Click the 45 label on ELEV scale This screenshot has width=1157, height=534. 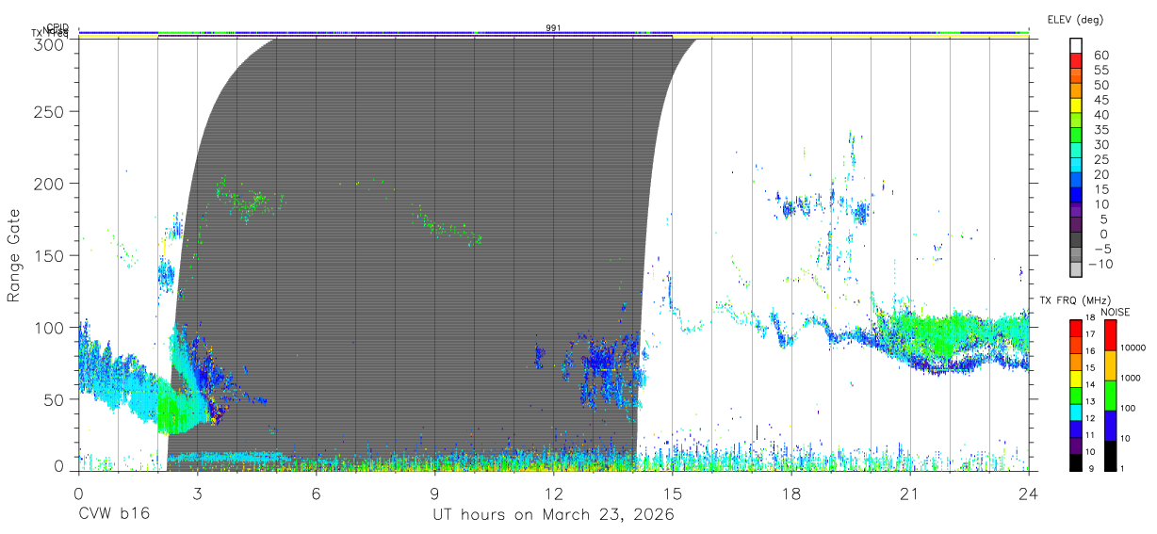[x=1100, y=99]
